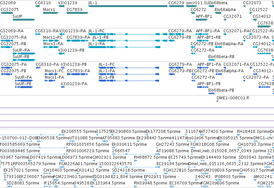Select the EK290860.5prime EST label

click(128, 132)
